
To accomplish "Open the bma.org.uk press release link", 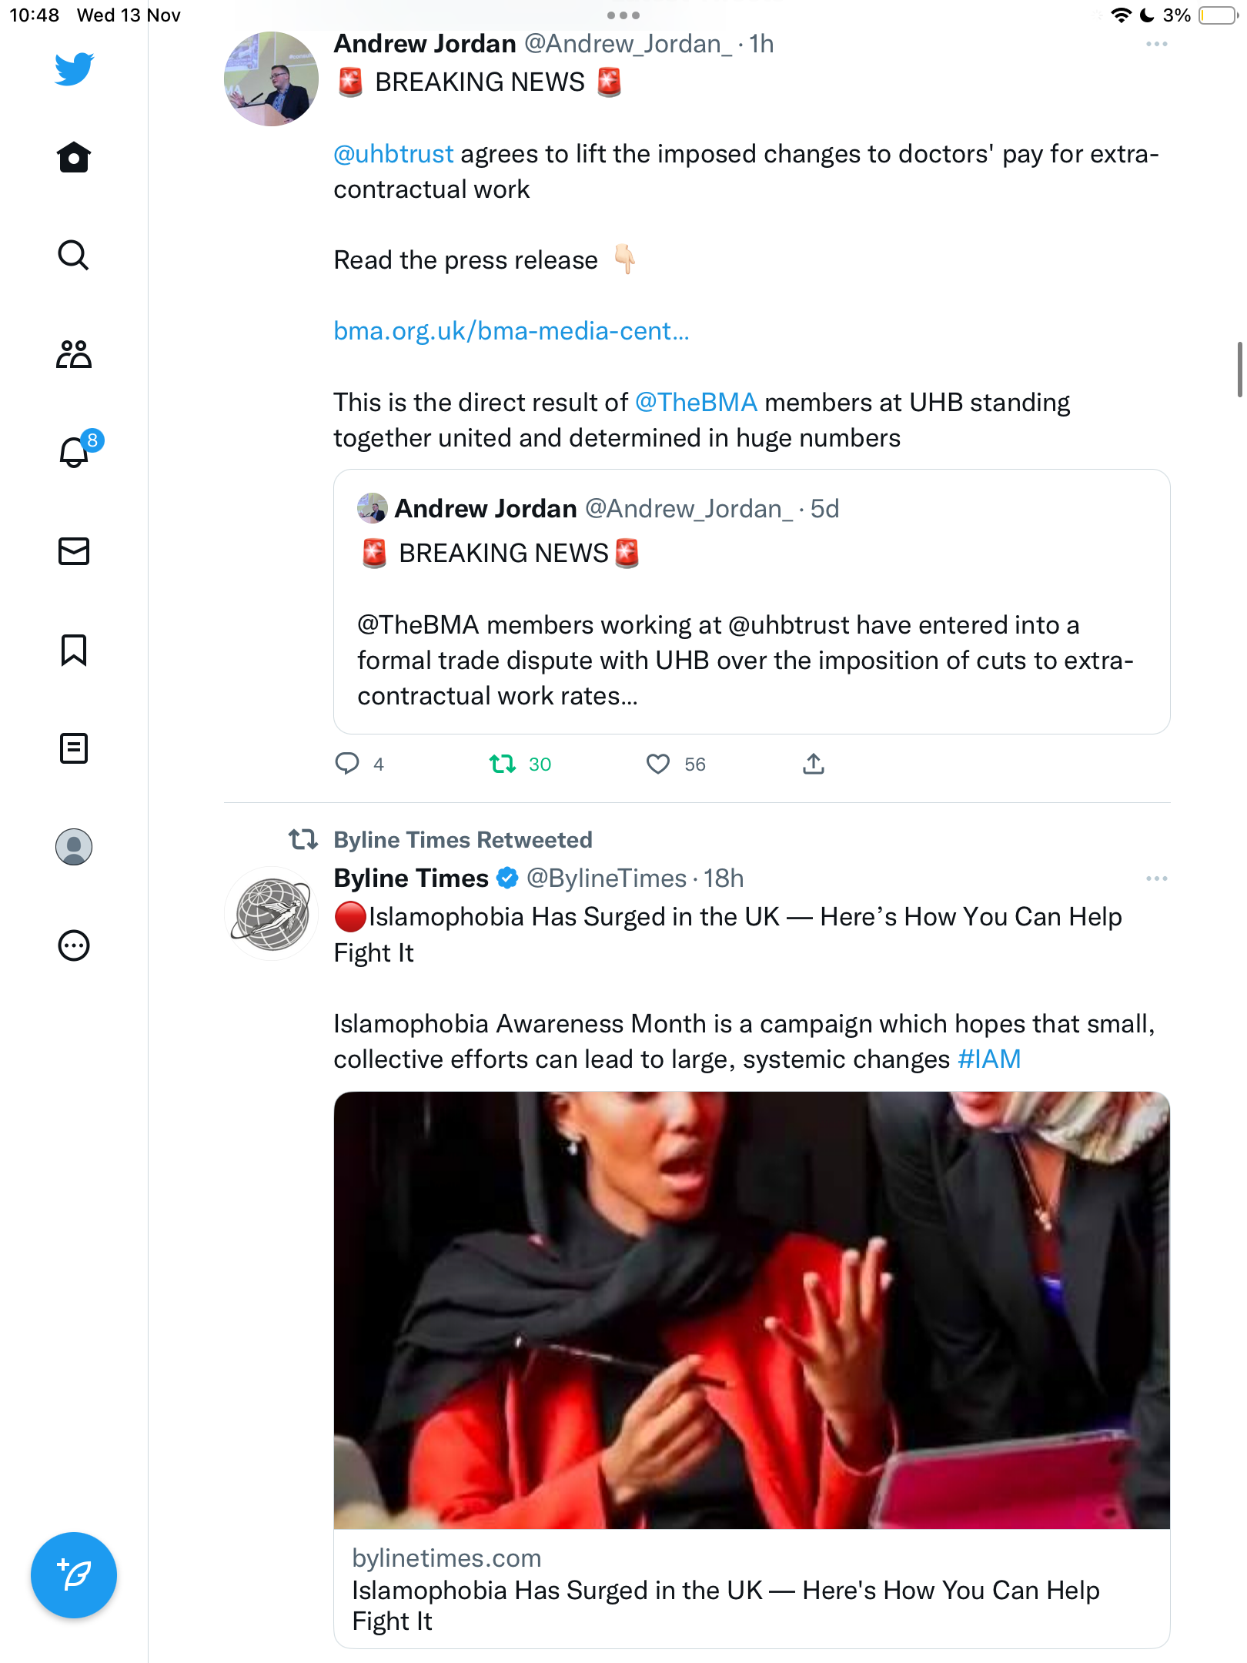I will pyautogui.click(x=511, y=331).
